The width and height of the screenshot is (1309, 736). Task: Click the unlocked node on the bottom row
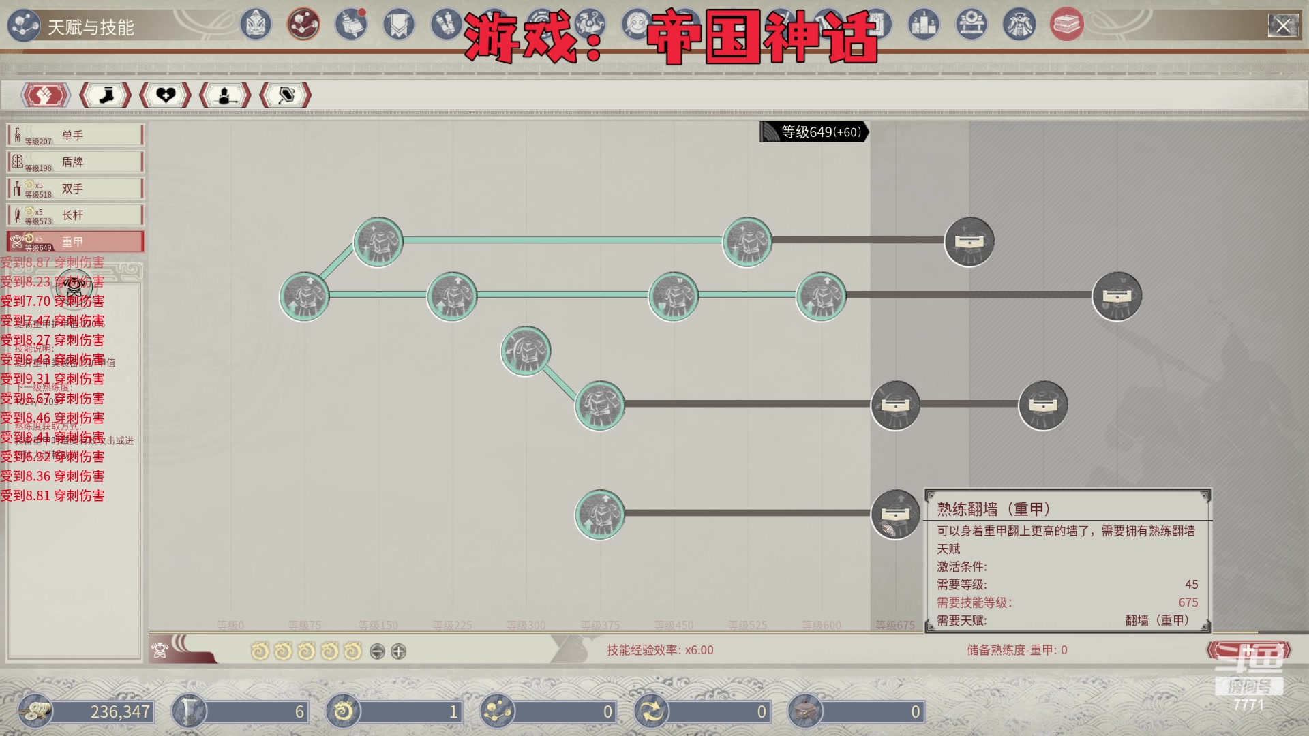pyautogui.click(x=600, y=515)
